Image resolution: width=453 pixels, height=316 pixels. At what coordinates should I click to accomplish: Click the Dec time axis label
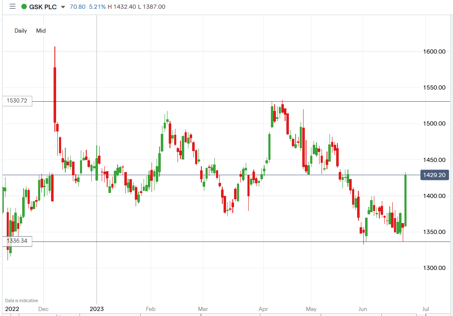[44, 309]
